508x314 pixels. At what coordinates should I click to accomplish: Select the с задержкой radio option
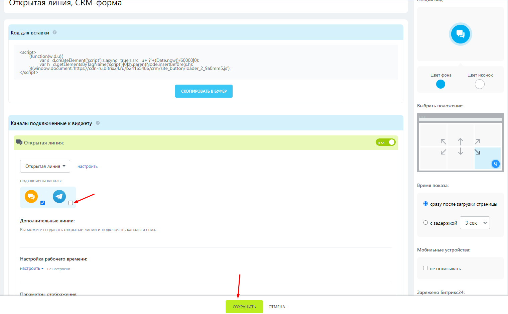(425, 223)
